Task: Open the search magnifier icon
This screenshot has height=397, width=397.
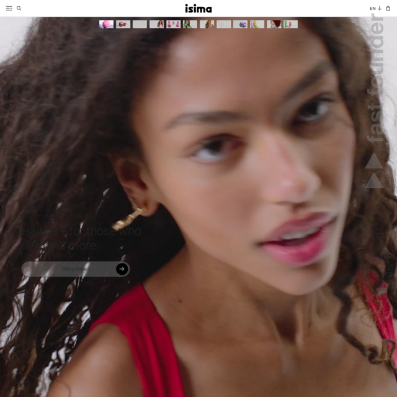Action: (x=19, y=8)
